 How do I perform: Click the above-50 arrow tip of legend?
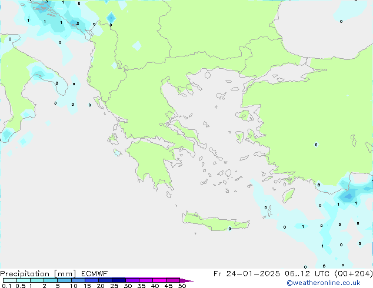pyautogui.click(x=186, y=280)
